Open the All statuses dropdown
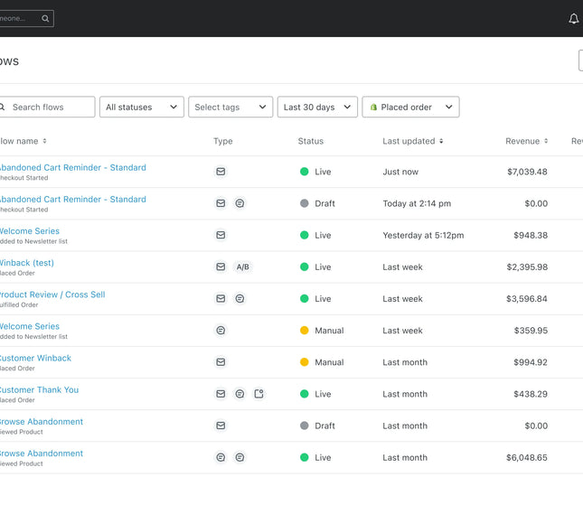 coord(141,108)
